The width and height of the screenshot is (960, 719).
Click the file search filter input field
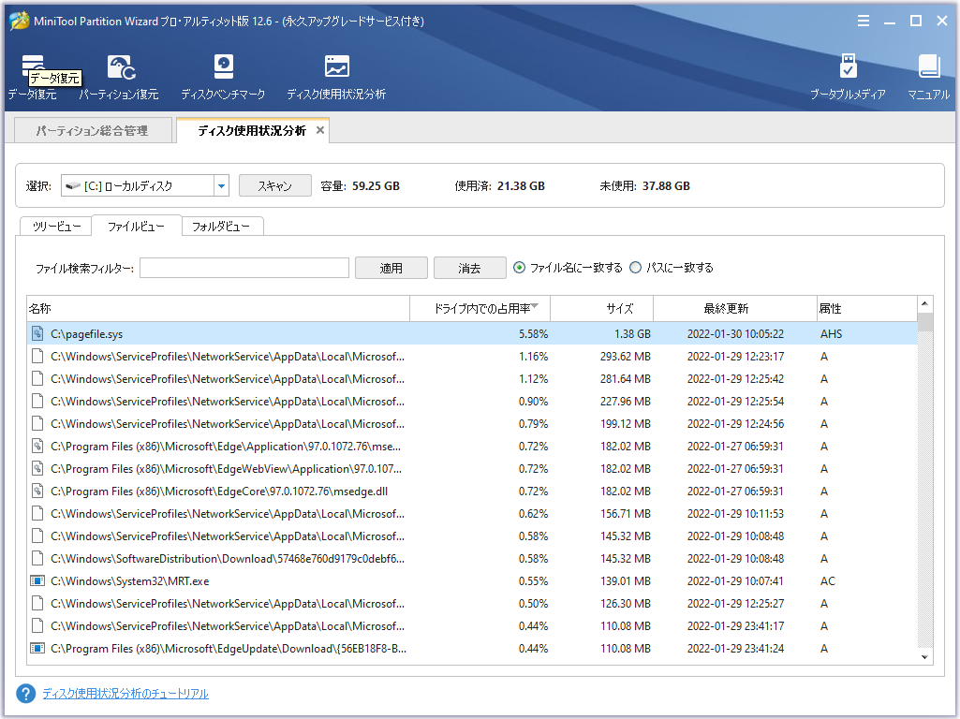[244, 268]
